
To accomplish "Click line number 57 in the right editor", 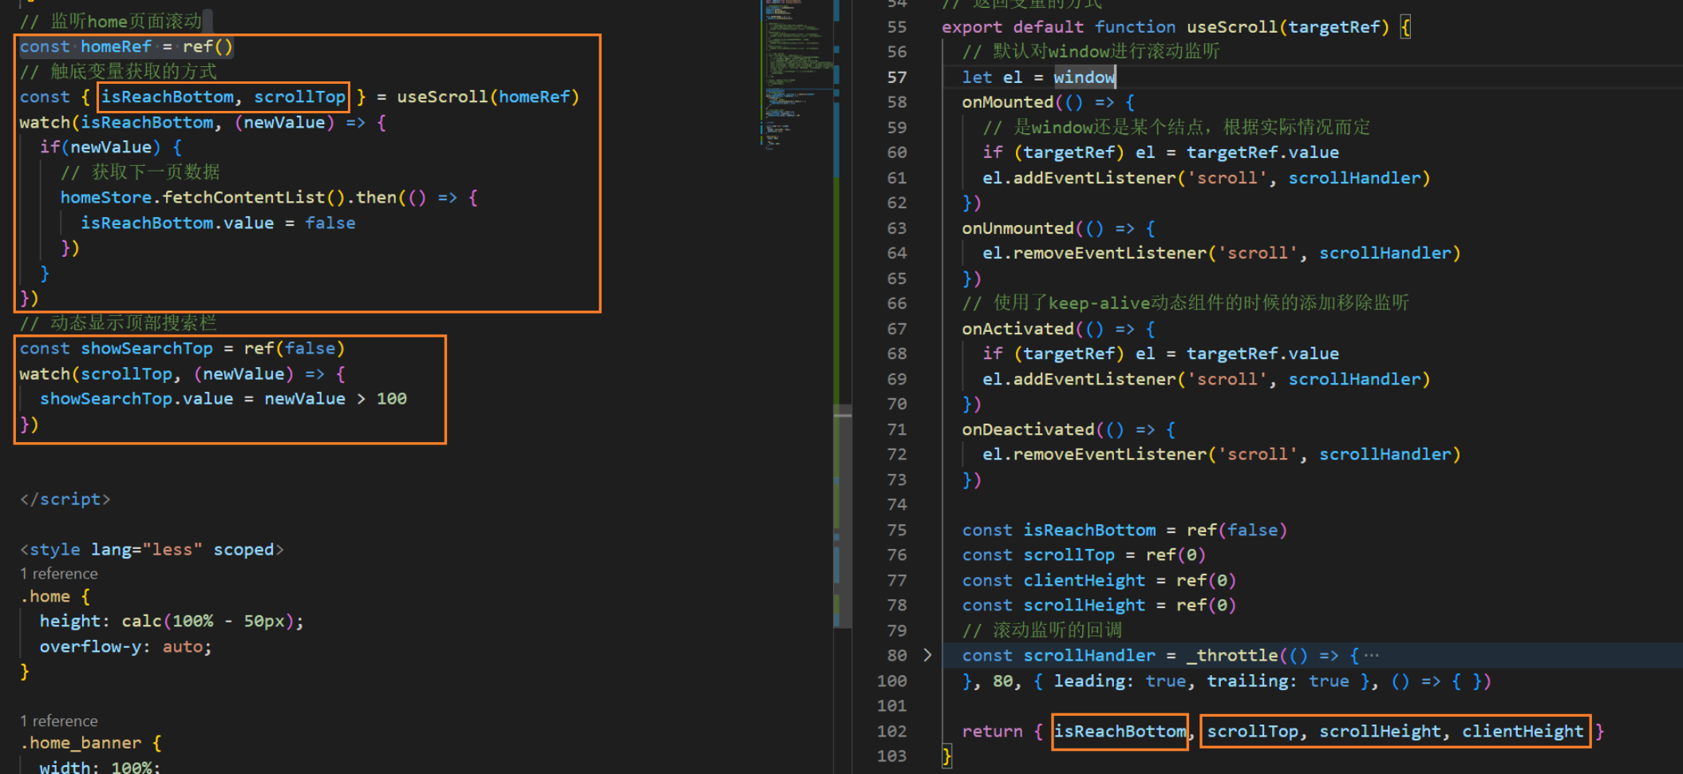I will point(897,77).
